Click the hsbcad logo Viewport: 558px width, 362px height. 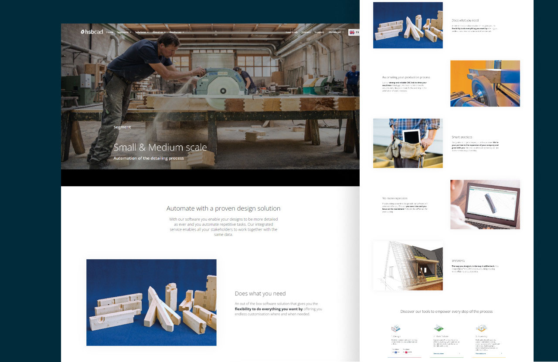point(92,32)
